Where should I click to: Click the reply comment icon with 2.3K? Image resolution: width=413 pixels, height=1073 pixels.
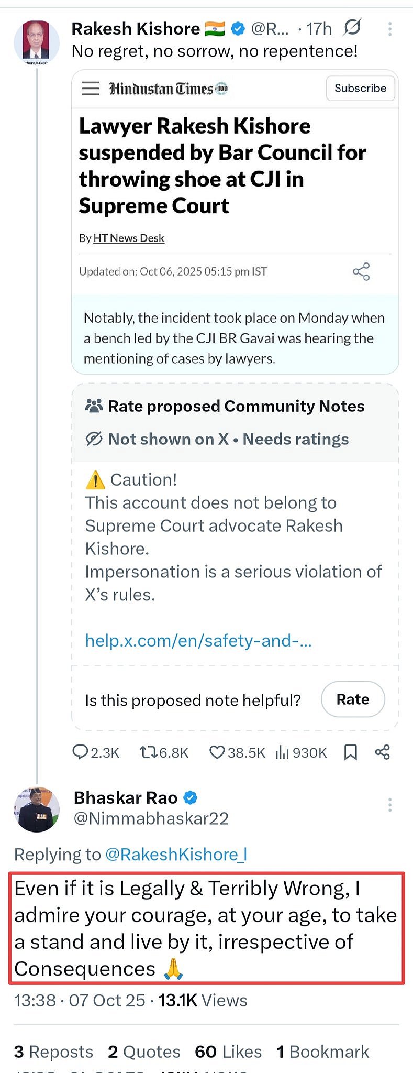95,752
